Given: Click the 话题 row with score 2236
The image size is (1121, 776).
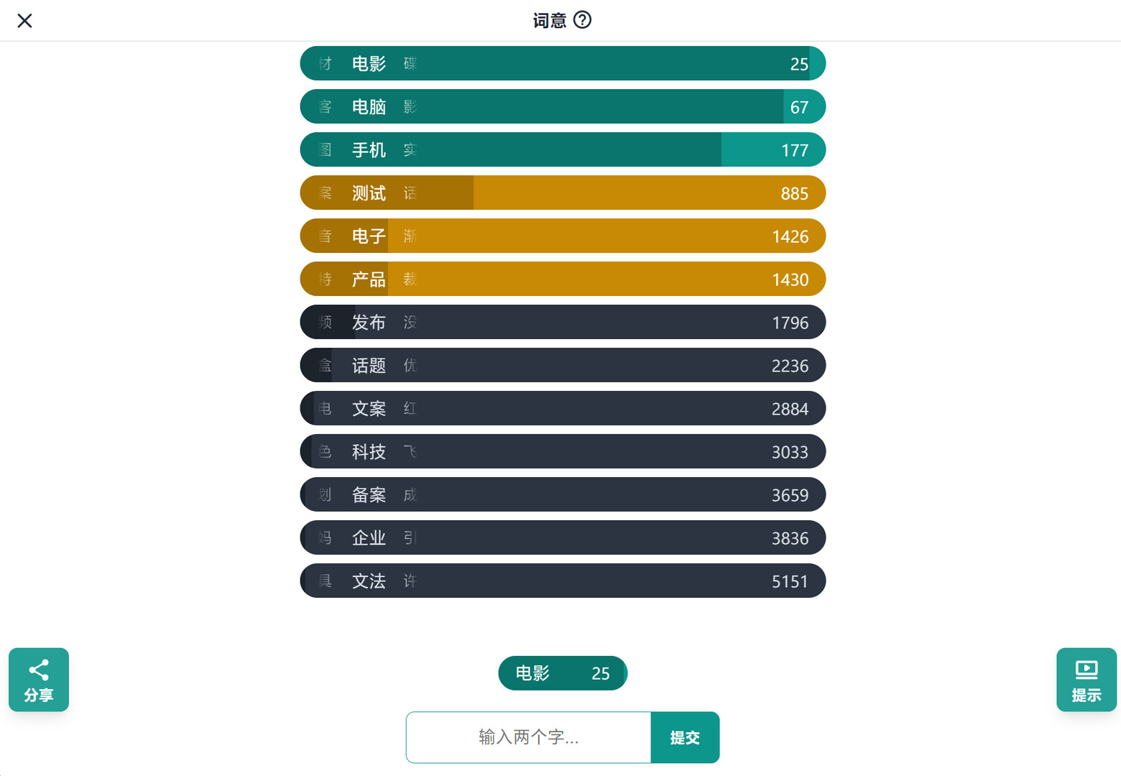Looking at the screenshot, I should (x=563, y=366).
